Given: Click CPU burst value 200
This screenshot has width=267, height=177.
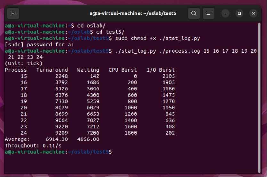Looking at the screenshot, I should coord(132,82).
